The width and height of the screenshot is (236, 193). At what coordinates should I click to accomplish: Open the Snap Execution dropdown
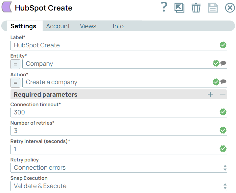(x=119, y=186)
